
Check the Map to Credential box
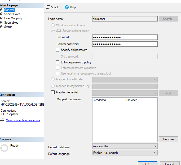(x=53, y=92)
